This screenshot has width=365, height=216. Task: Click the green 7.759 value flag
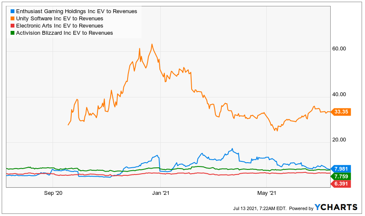coord(341,176)
